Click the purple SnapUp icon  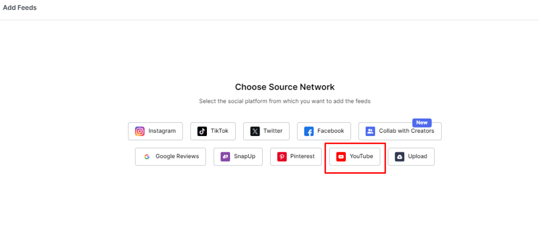[x=225, y=156]
